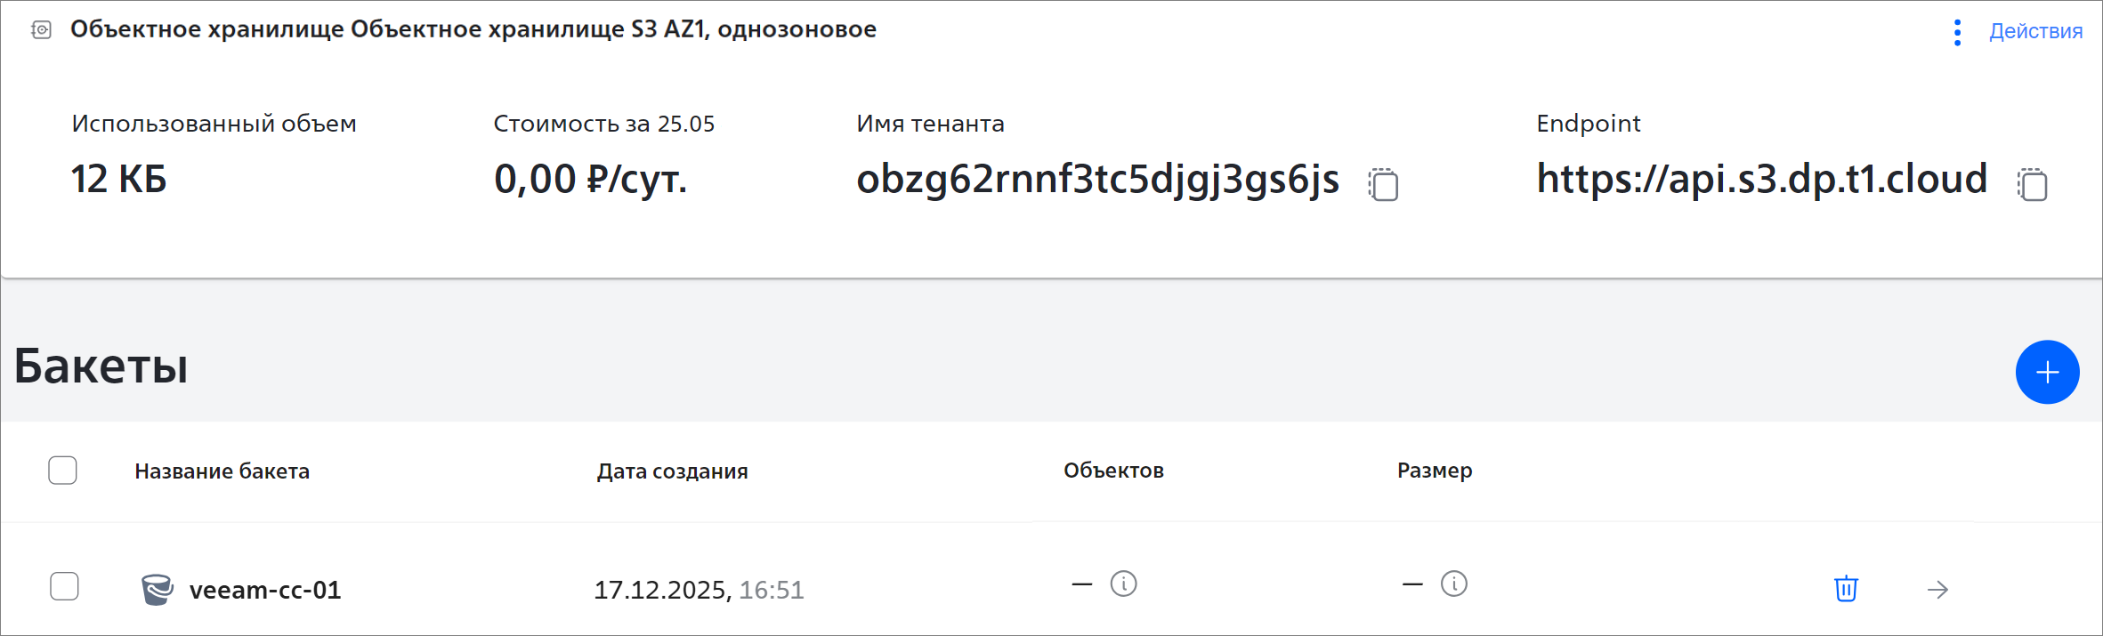
Task: Show info about the object count
Action: coord(1123,584)
